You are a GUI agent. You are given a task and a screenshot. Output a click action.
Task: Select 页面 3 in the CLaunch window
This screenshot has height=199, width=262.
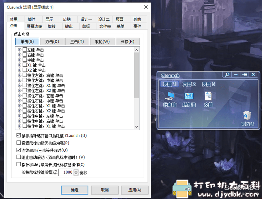tap(208, 84)
